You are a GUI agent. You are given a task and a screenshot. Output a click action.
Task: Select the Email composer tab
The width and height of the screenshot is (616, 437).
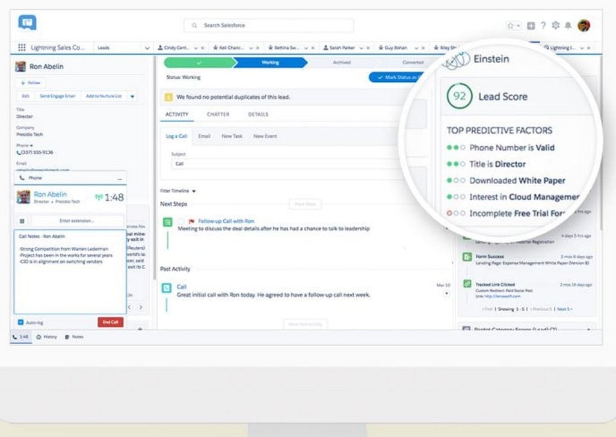(205, 137)
